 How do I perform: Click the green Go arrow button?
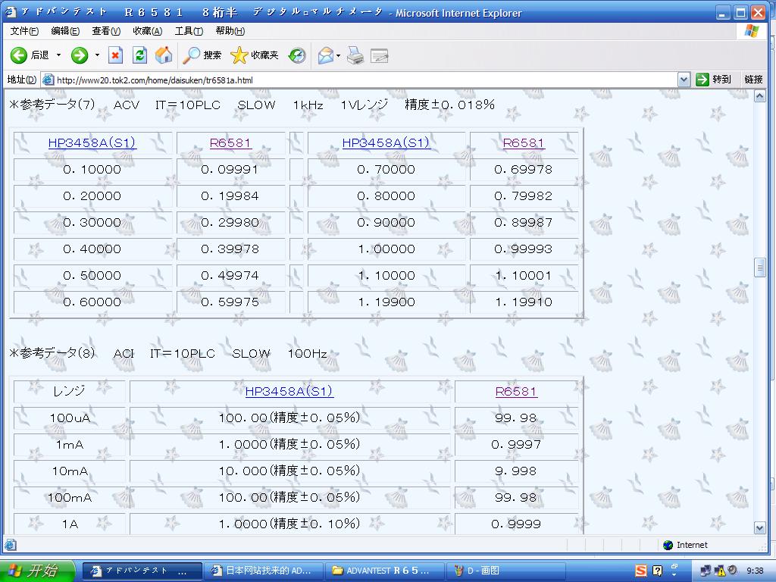(702, 79)
